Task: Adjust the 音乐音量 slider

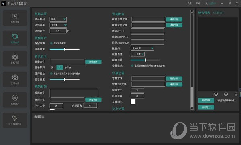Action: [65, 79]
